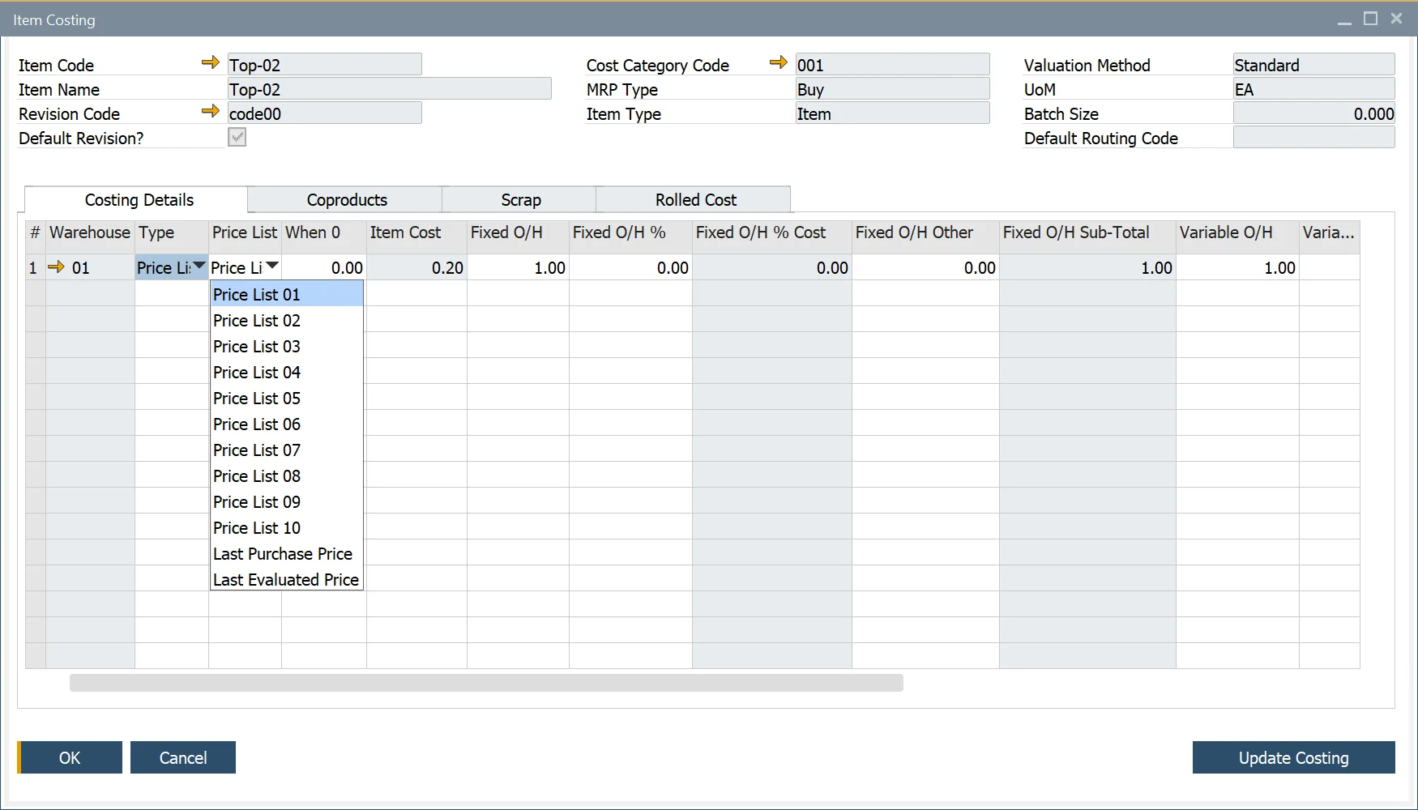
Task: Switch to the Coproducts tab
Action: click(346, 199)
